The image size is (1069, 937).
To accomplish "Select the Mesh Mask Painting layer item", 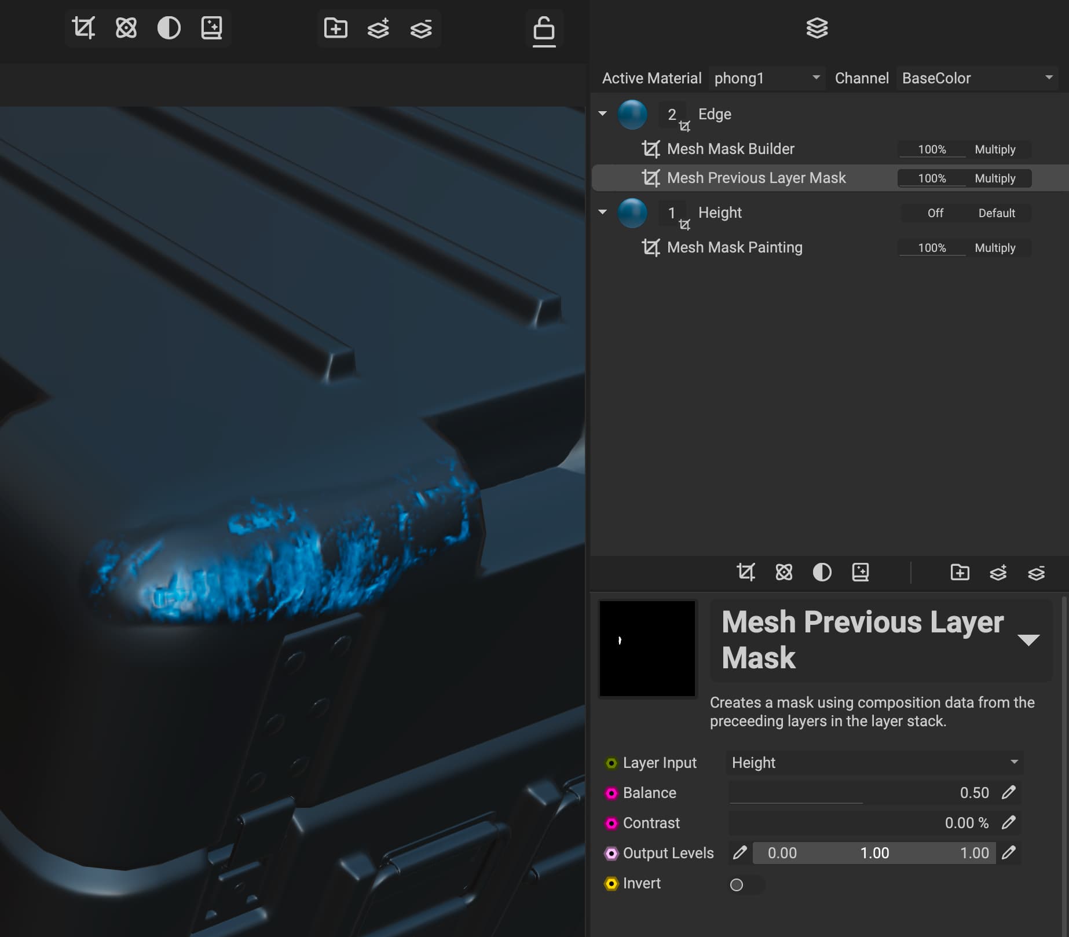I will click(x=734, y=247).
